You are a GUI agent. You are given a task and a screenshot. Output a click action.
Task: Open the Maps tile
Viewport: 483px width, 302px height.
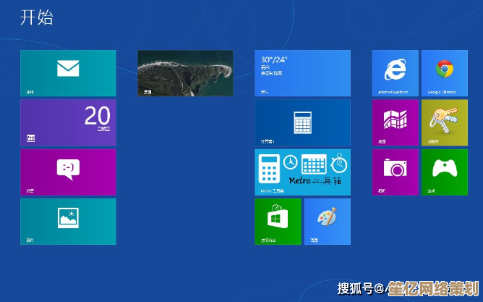tap(395, 122)
